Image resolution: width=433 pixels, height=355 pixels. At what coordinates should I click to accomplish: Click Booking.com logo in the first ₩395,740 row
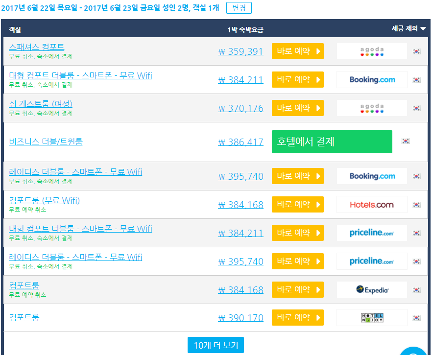pyautogui.click(x=372, y=176)
